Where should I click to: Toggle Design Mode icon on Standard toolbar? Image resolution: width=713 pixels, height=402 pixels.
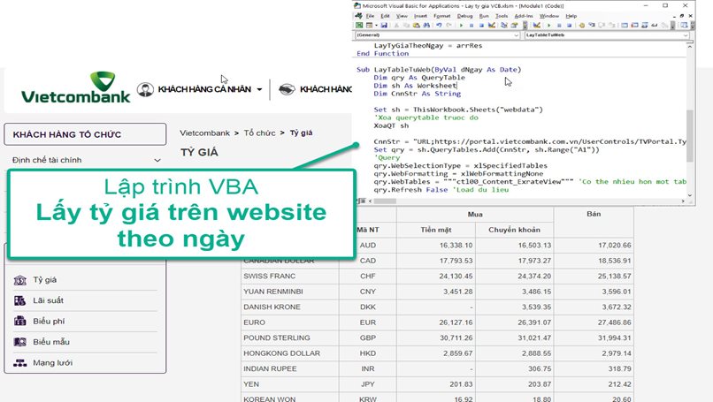492,25
